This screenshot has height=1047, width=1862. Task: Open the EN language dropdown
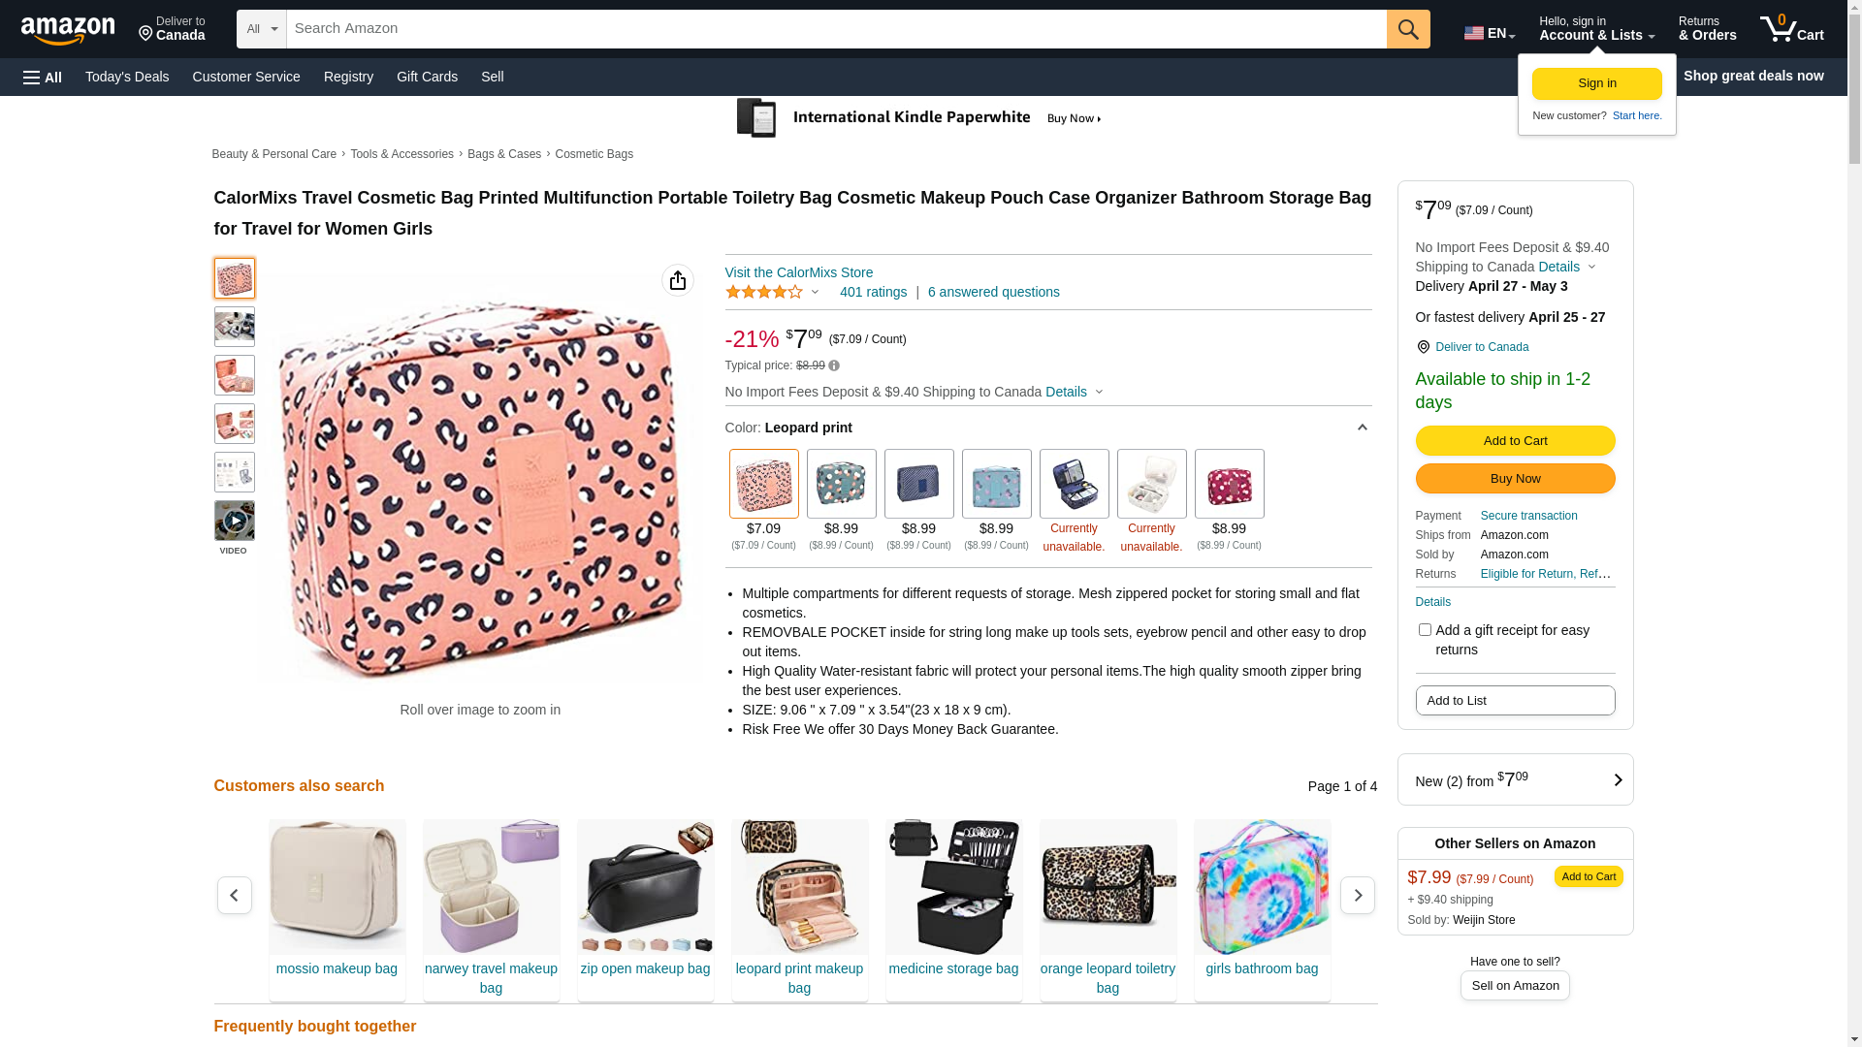pos(1490,33)
